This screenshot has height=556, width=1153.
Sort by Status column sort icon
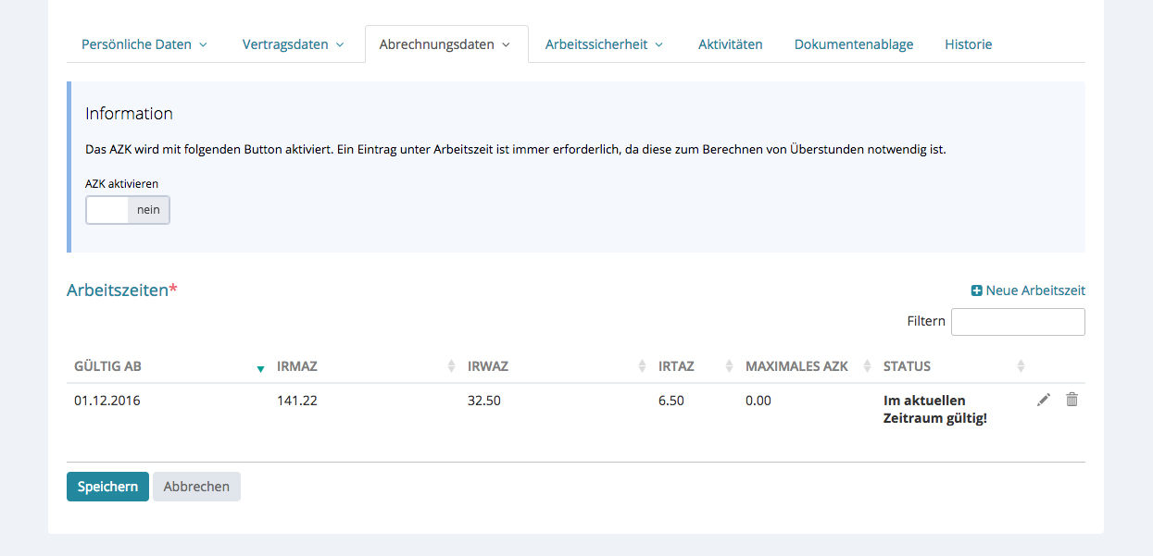(x=1021, y=366)
